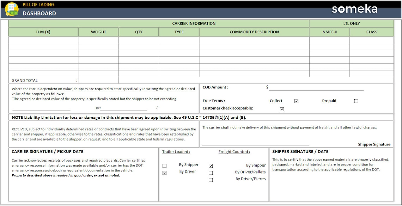Click the first cell under WEIGHT
This screenshot has height=206, width=402.
98,40
